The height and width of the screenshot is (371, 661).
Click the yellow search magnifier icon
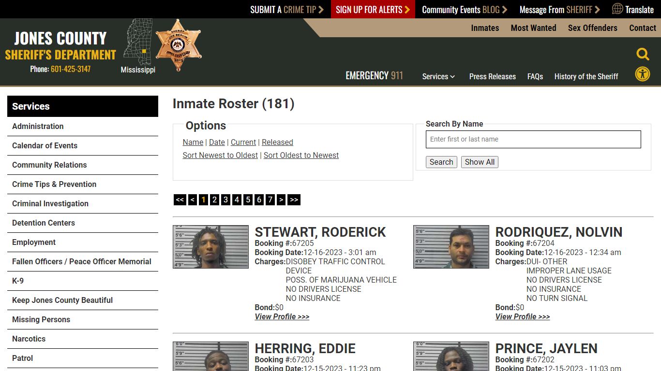(x=643, y=54)
